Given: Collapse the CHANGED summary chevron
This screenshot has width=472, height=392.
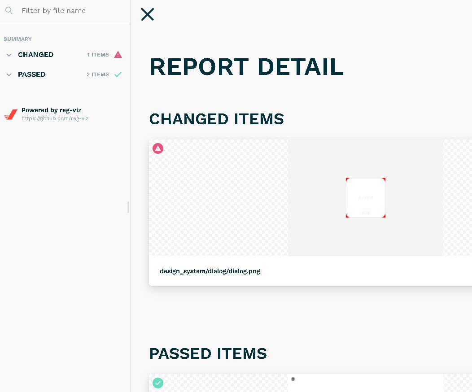Looking at the screenshot, I should click(x=9, y=55).
